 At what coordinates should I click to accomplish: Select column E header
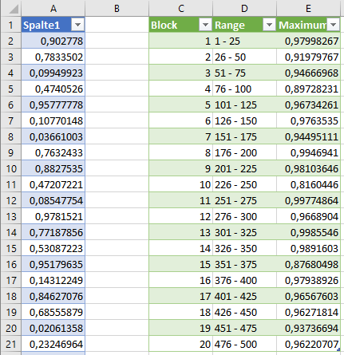[x=308, y=8]
